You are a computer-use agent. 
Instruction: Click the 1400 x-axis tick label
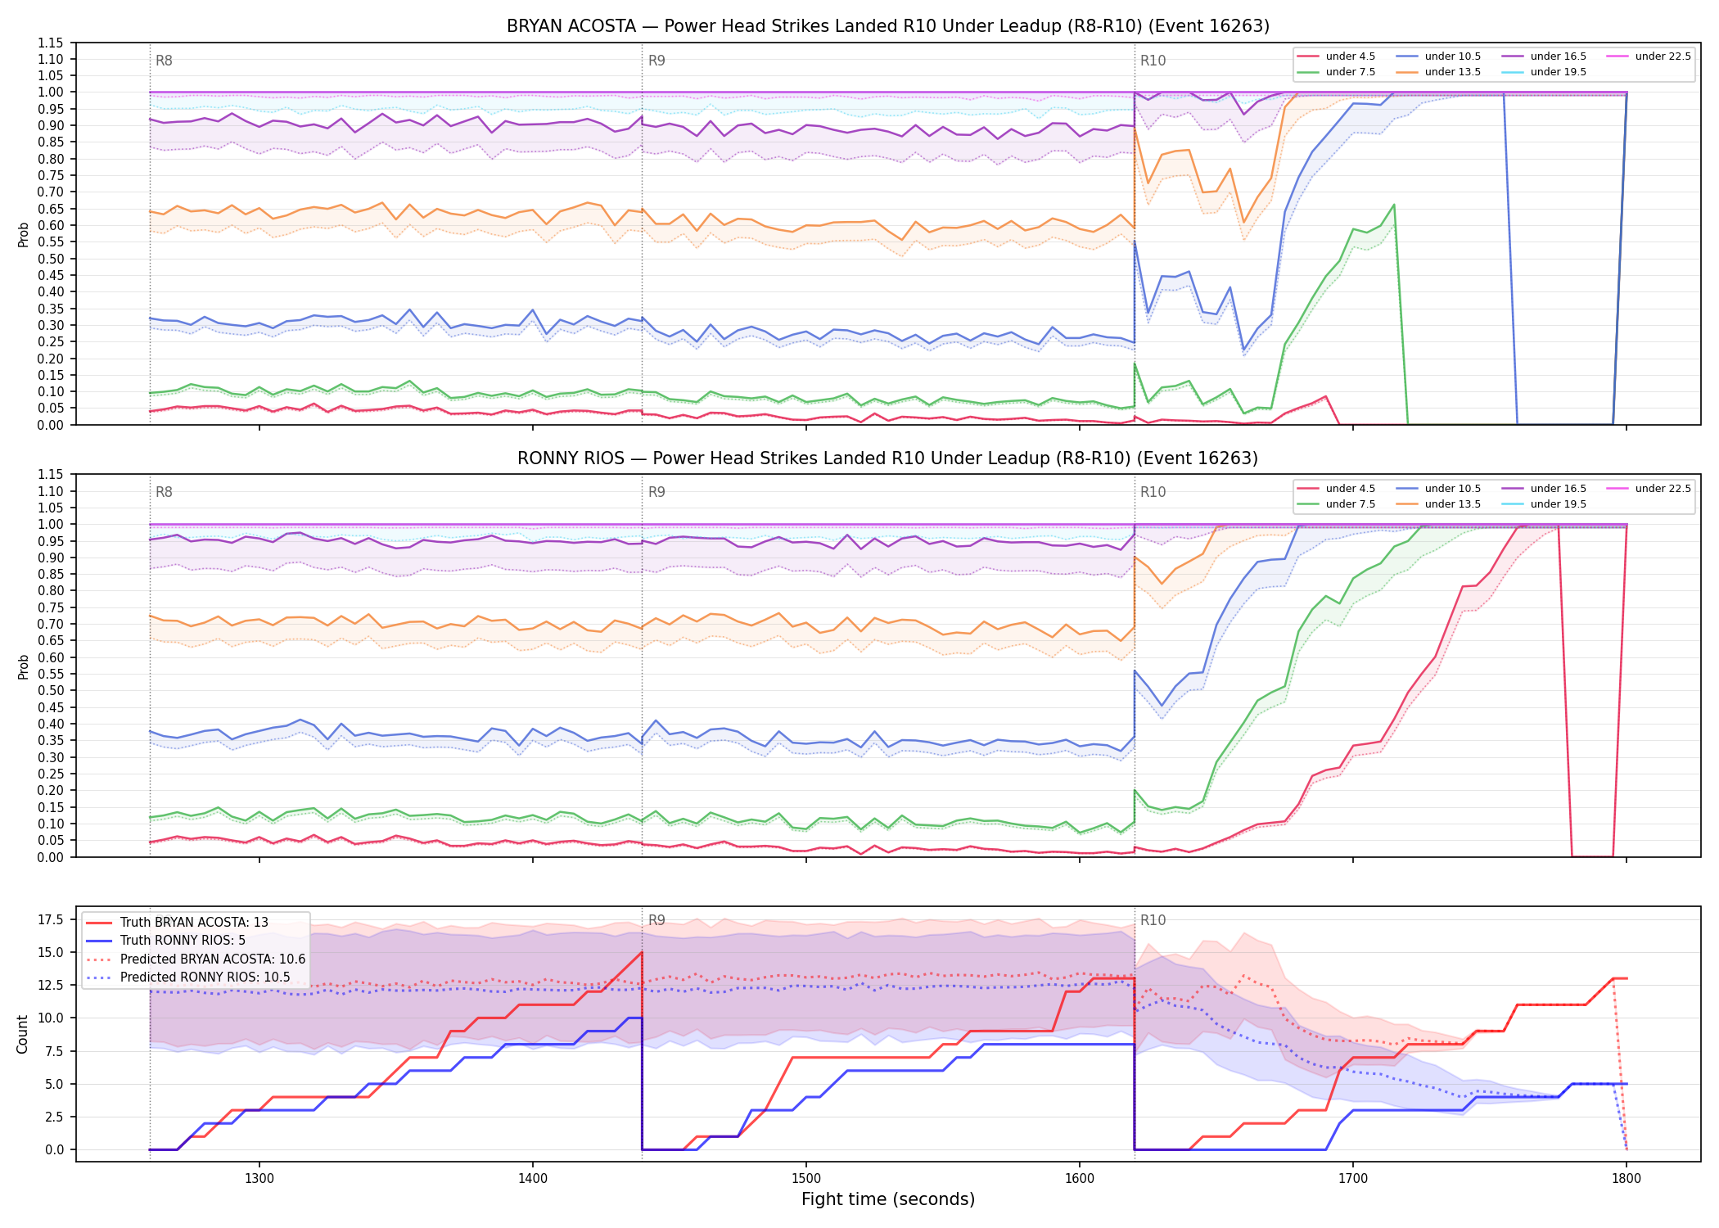tap(533, 1178)
